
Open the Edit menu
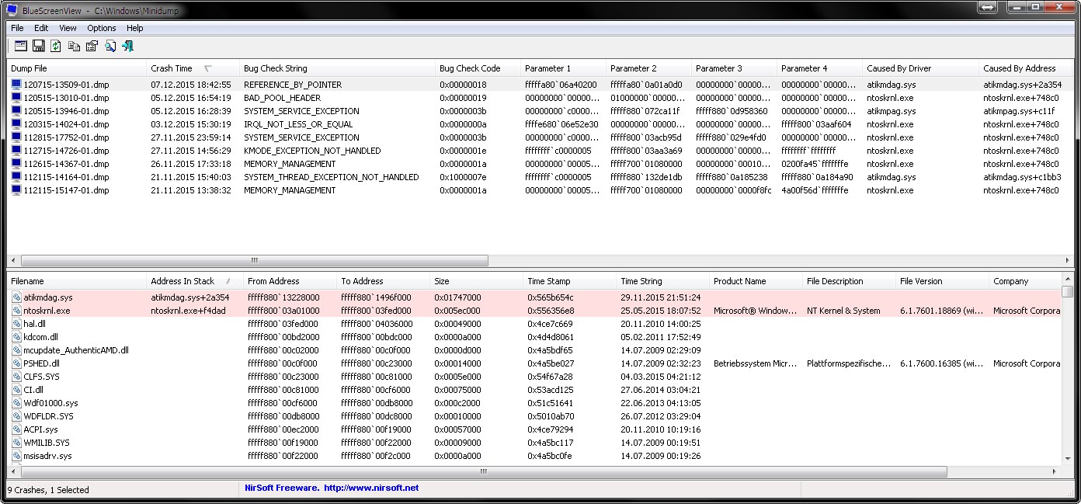[41, 28]
